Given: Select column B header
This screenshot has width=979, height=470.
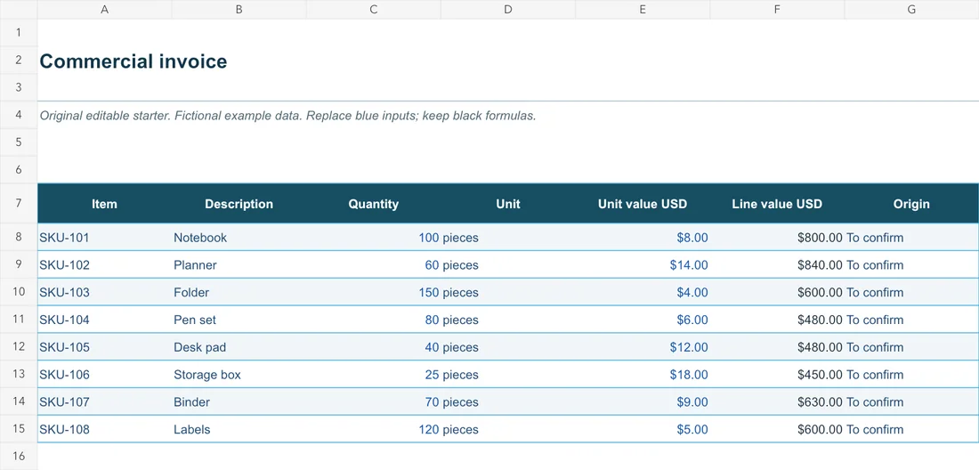Looking at the screenshot, I should (x=239, y=10).
